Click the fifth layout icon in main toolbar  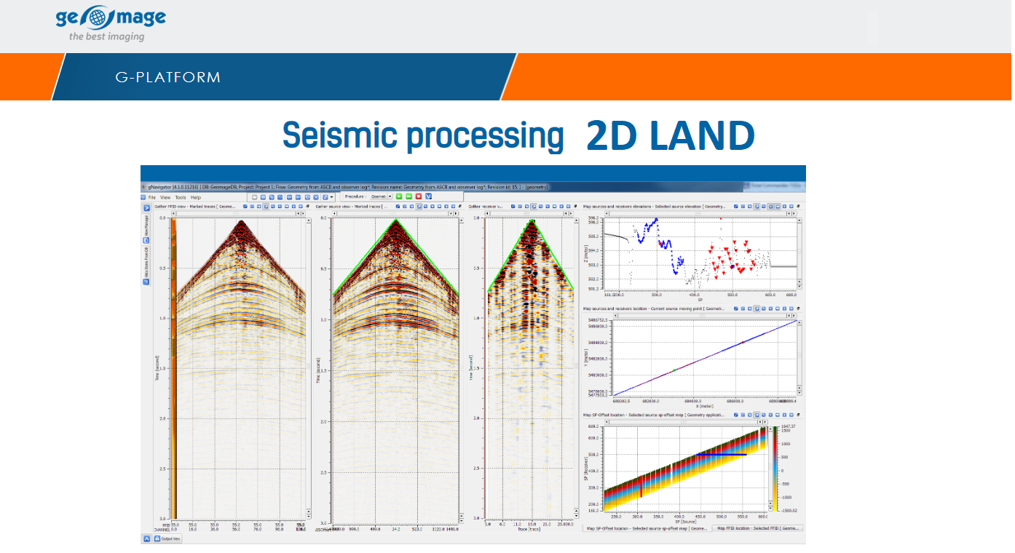click(x=290, y=197)
